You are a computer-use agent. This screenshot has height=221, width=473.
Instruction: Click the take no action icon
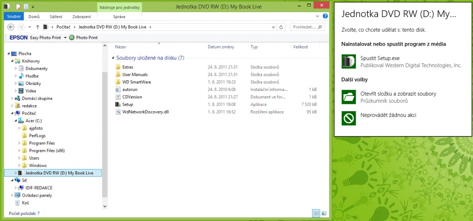click(349, 118)
